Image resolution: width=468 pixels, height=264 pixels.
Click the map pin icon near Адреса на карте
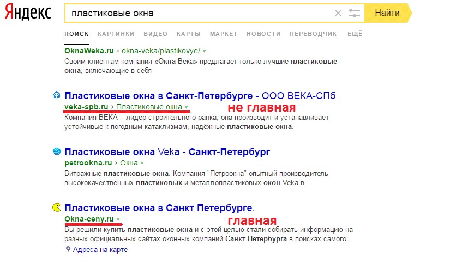68,249
